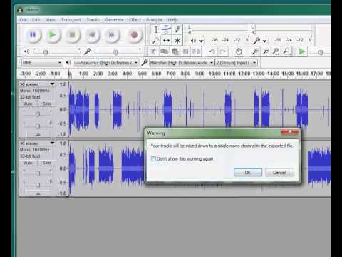The image size is (342, 257).
Task: Open the View menu
Action: (x=51, y=19)
